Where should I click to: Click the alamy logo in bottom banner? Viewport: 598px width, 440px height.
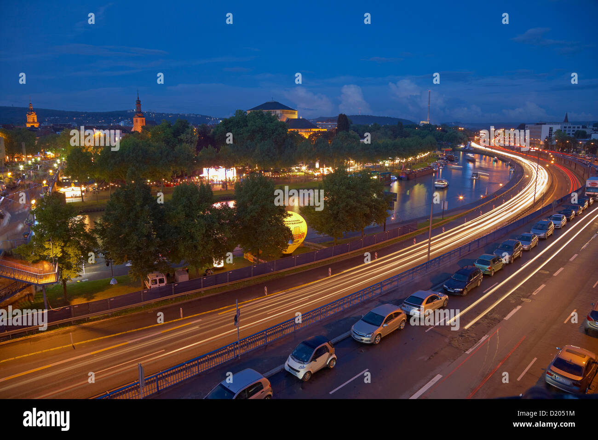(46, 419)
